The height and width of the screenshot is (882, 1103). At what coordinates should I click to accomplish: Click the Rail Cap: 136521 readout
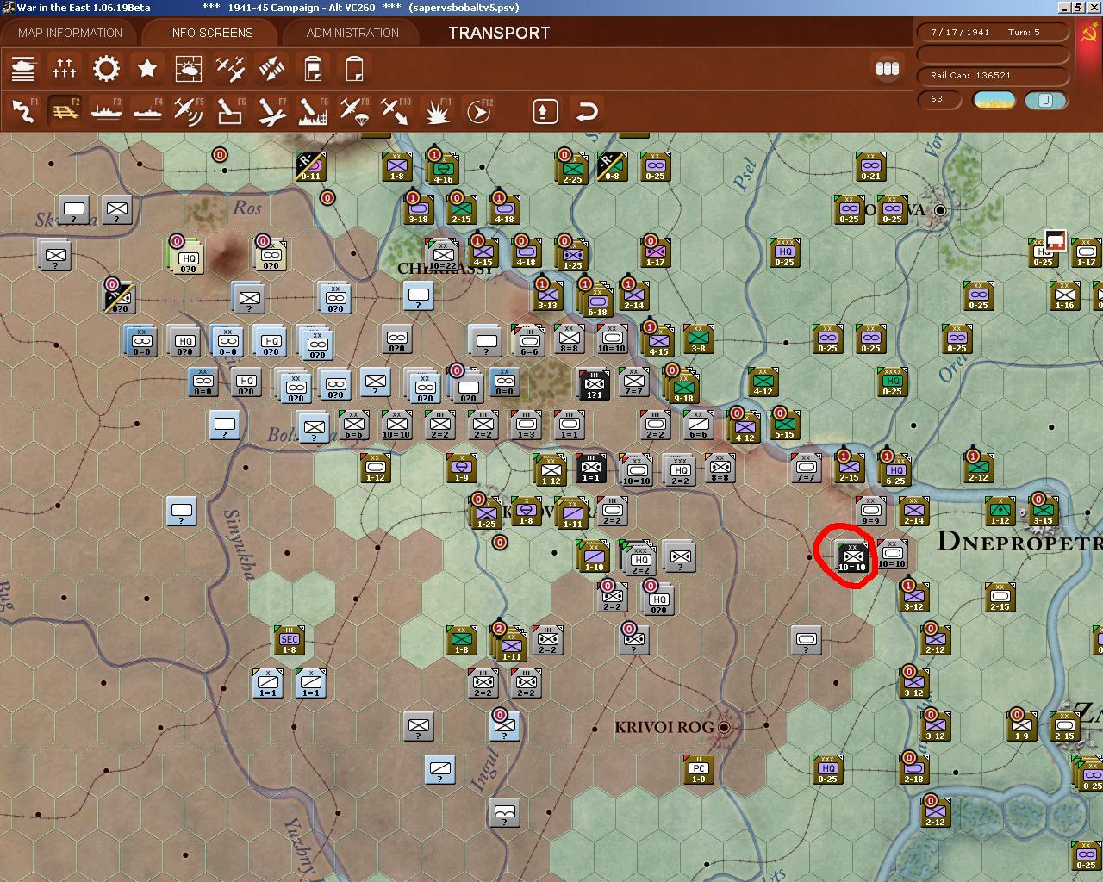click(x=994, y=75)
